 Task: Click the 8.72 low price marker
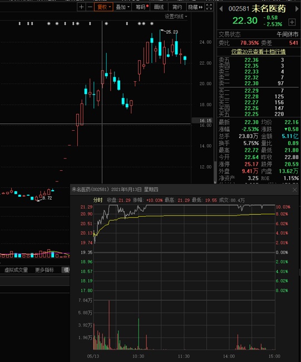47,198
